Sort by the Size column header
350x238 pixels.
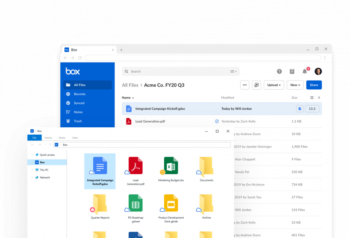pos(294,98)
